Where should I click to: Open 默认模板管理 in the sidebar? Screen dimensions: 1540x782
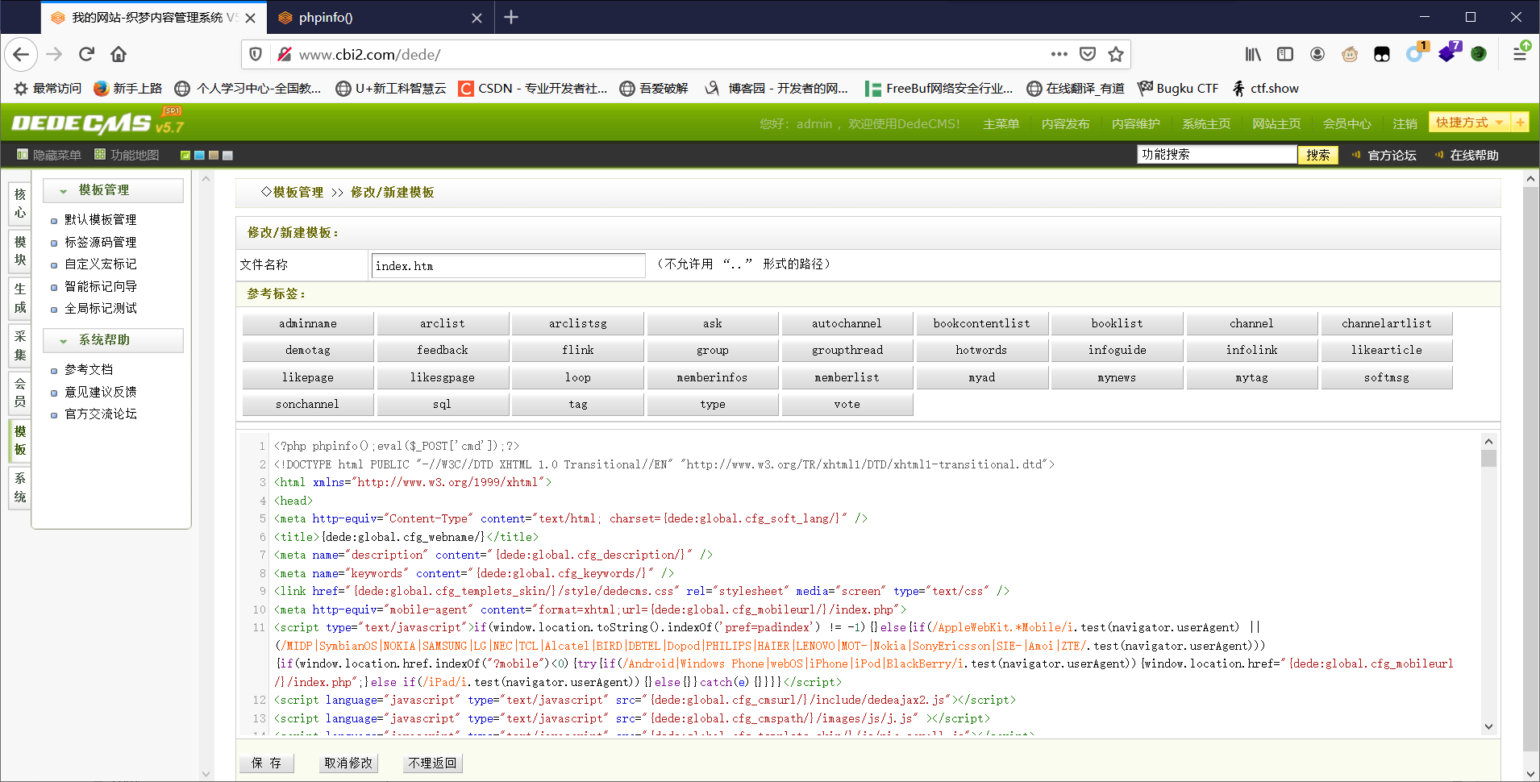point(100,220)
